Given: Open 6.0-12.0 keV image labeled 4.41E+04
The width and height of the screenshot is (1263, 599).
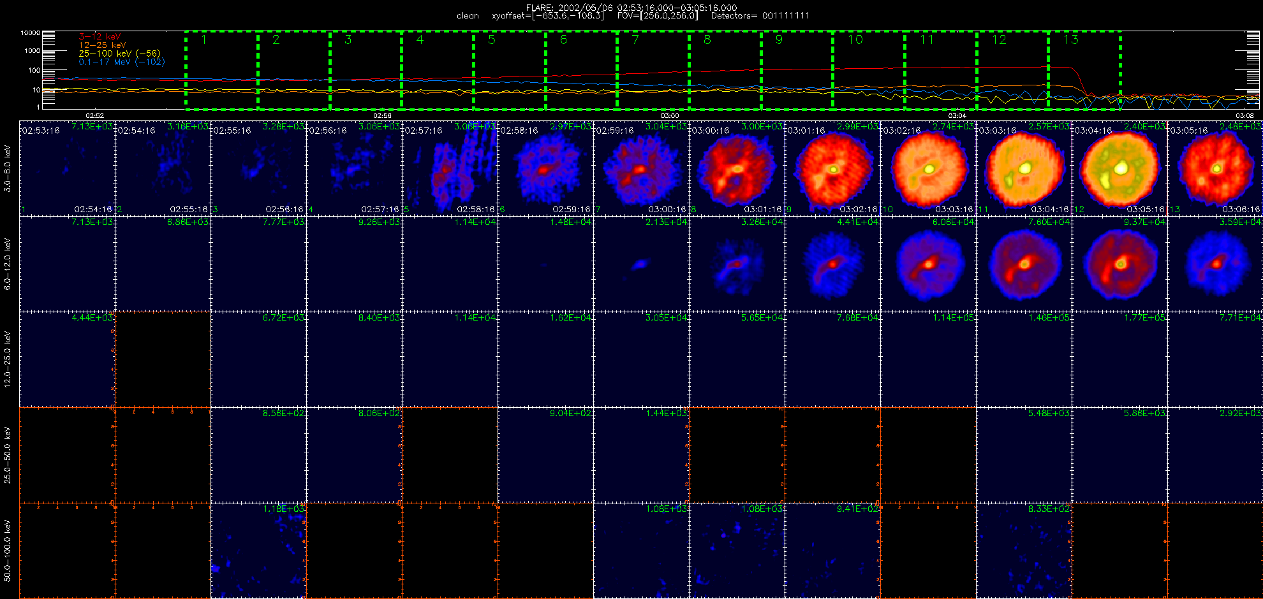Looking at the screenshot, I should [832, 264].
